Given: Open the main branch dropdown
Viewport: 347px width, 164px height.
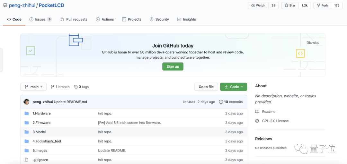Looking at the screenshot, I should pyautogui.click(x=33, y=87).
